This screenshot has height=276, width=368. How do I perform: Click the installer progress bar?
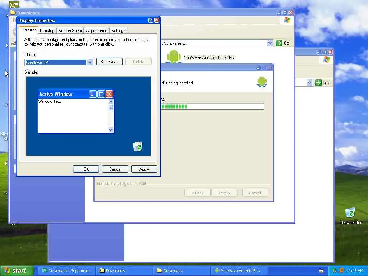coord(212,106)
